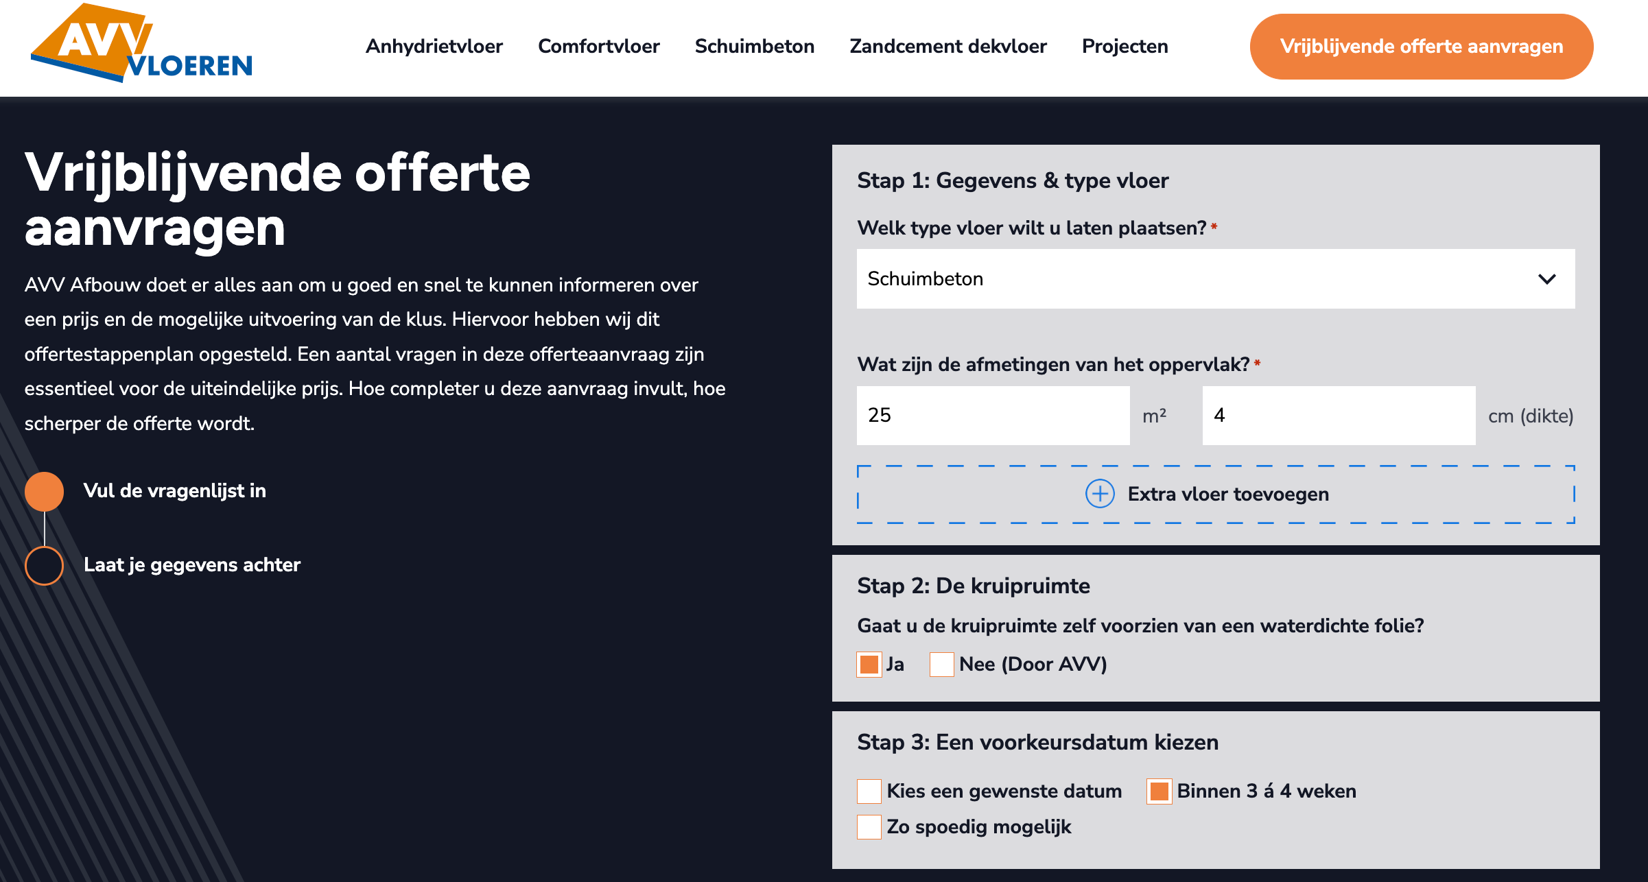
Task: Click the plus icon beside Extra vloer toevoegen
Action: pyautogui.click(x=1099, y=494)
